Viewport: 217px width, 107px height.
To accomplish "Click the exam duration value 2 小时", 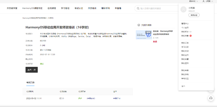I will click(42, 45).
